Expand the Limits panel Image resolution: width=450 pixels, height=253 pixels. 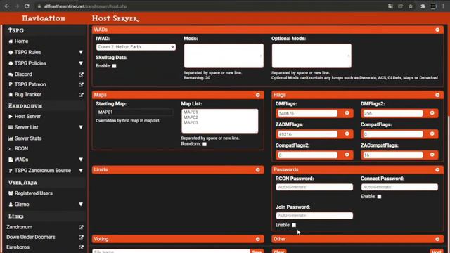pyautogui.click(x=258, y=170)
